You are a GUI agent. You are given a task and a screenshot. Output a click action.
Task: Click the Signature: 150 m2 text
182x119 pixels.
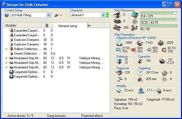[126, 100]
